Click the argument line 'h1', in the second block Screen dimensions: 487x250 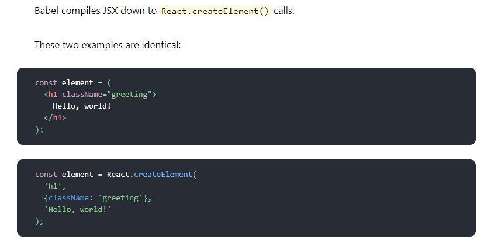pyautogui.click(x=55, y=186)
